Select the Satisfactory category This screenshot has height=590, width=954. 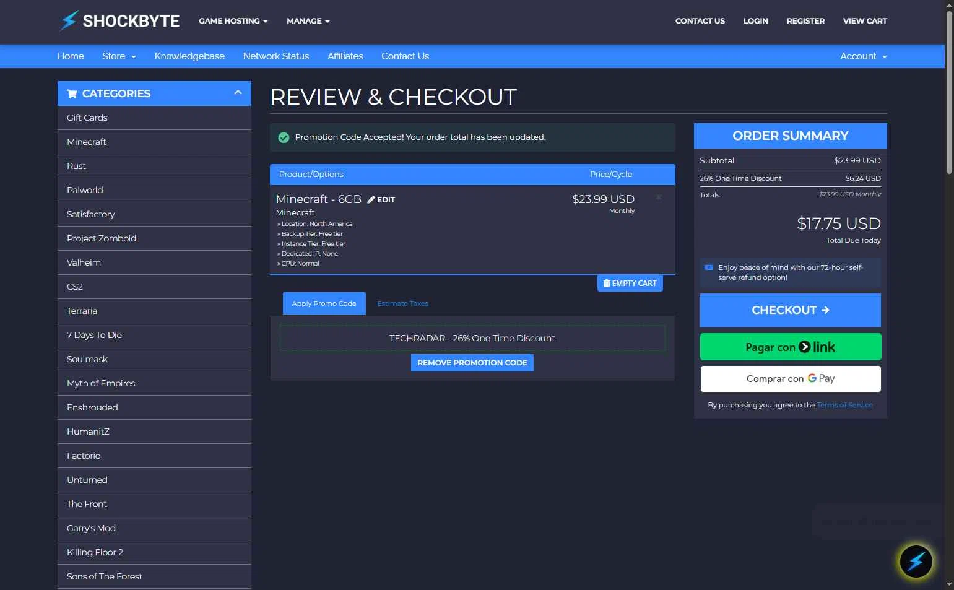coord(154,214)
